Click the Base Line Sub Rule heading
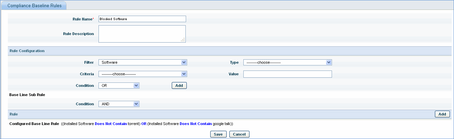 (27, 95)
